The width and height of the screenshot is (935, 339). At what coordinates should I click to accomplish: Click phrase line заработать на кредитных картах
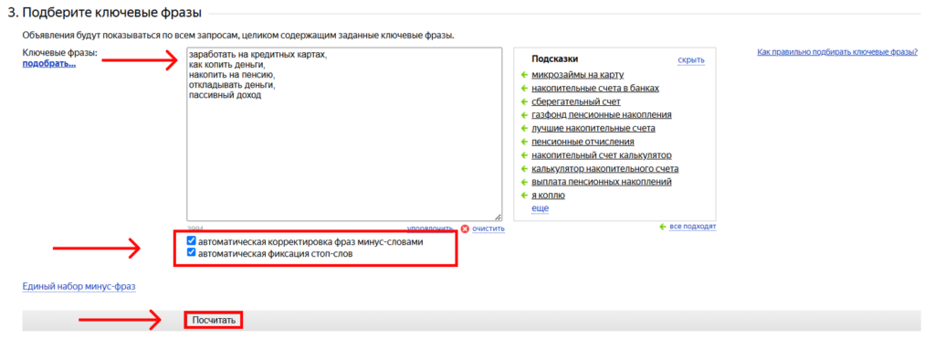pos(258,54)
